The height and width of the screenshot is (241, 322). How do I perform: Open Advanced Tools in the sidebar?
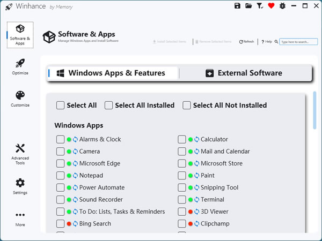click(20, 153)
